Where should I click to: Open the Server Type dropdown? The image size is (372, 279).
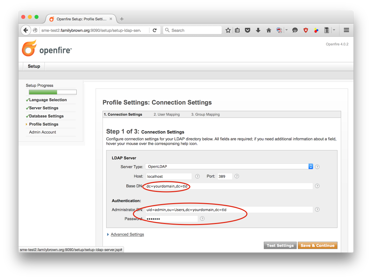coord(229,167)
